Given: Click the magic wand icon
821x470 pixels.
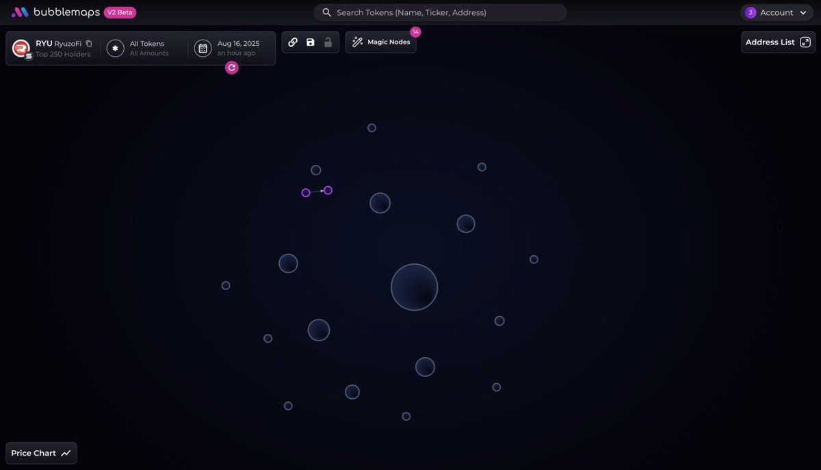Looking at the screenshot, I should 357,42.
